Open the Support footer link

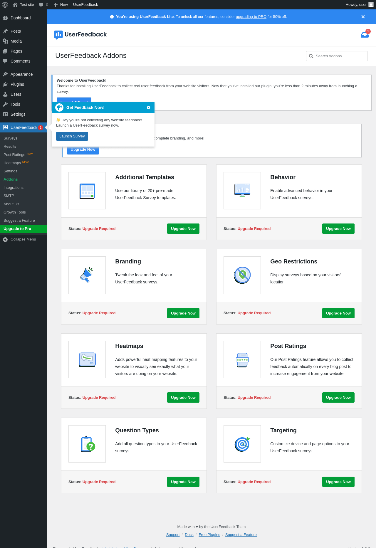173,535
